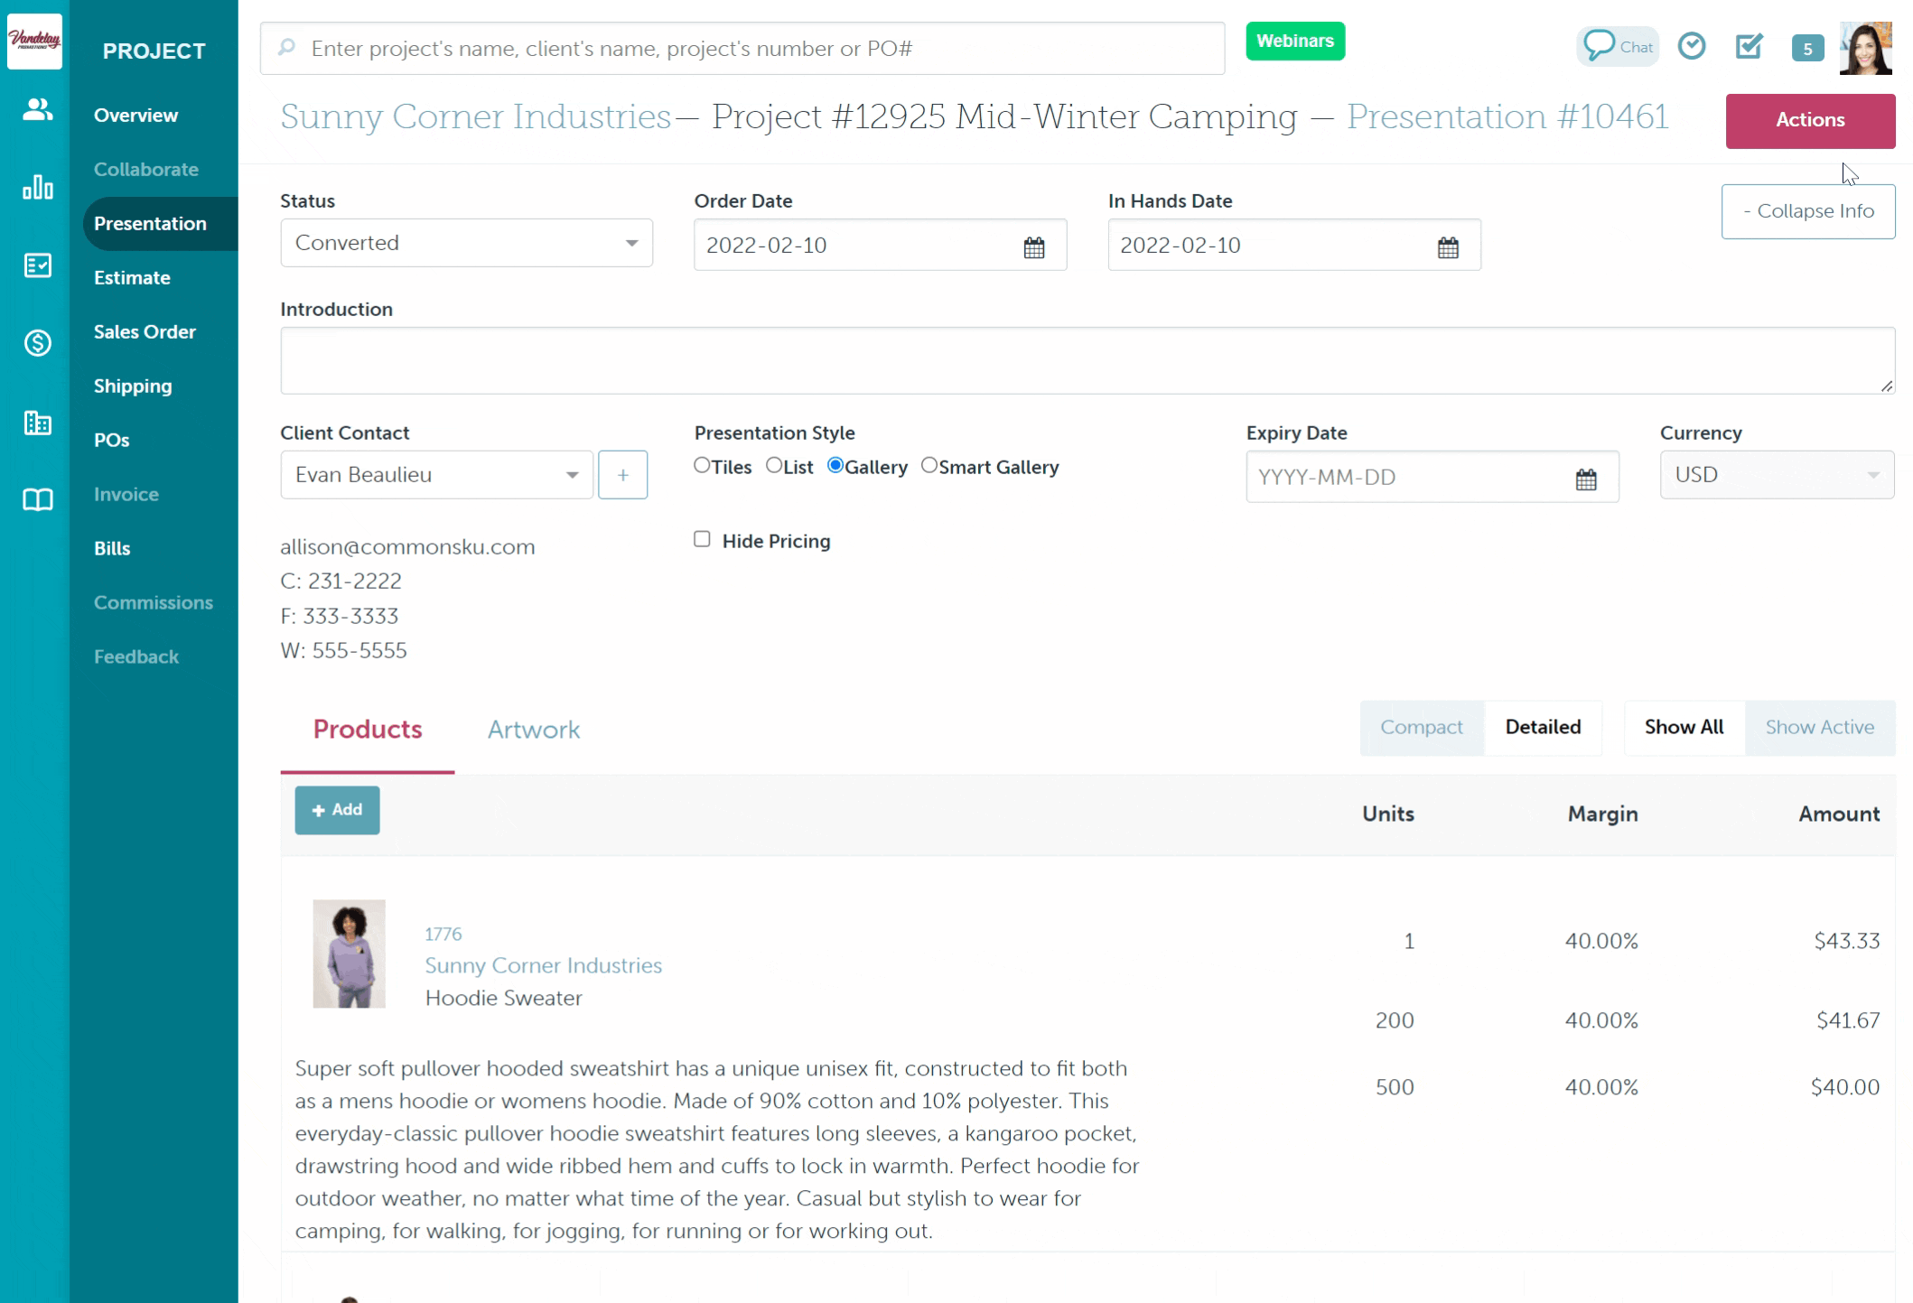The image size is (1913, 1303).
Task: Open the contacts people icon in sidebar
Action: 37,110
